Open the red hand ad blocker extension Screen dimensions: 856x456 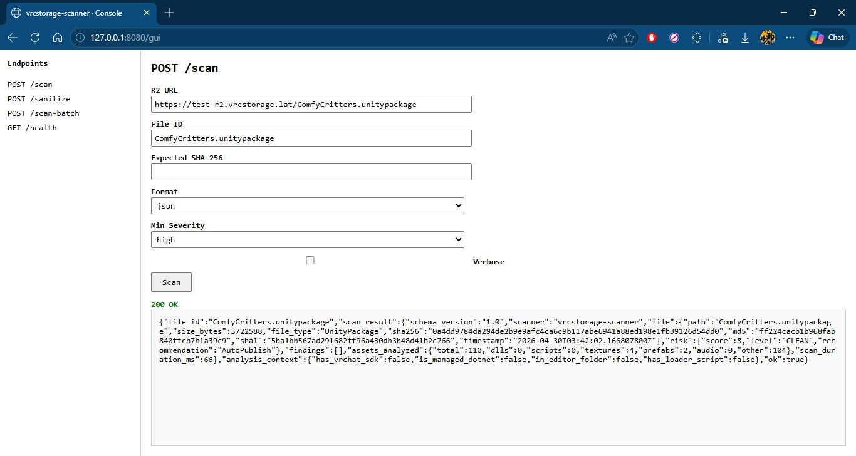pyautogui.click(x=652, y=38)
